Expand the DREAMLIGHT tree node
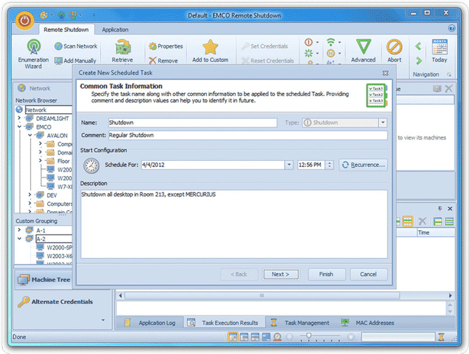 point(19,119)
